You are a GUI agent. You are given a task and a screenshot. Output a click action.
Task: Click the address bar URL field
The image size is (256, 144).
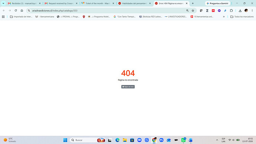click(108, 10)
